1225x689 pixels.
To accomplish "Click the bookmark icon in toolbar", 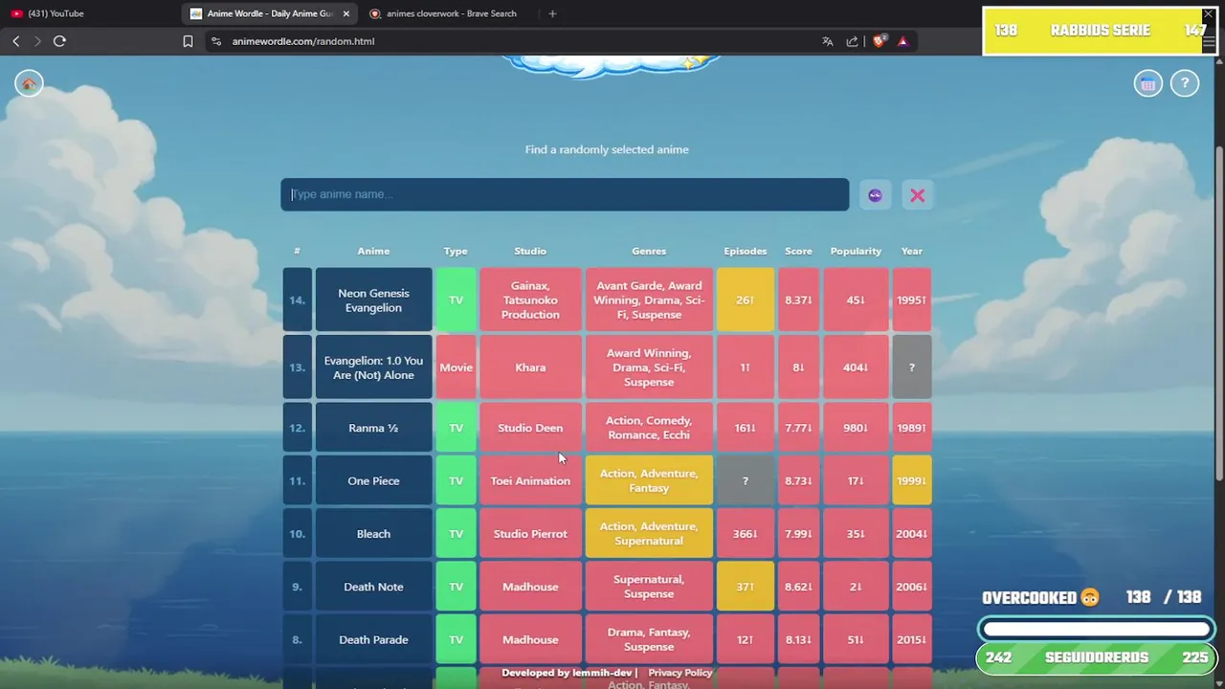I will pos(188,41).
